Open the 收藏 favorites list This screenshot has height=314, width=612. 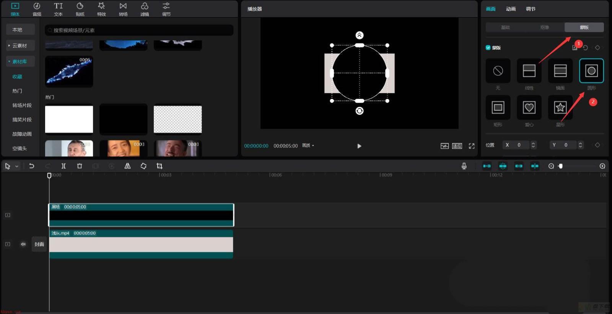coord(17,77)
